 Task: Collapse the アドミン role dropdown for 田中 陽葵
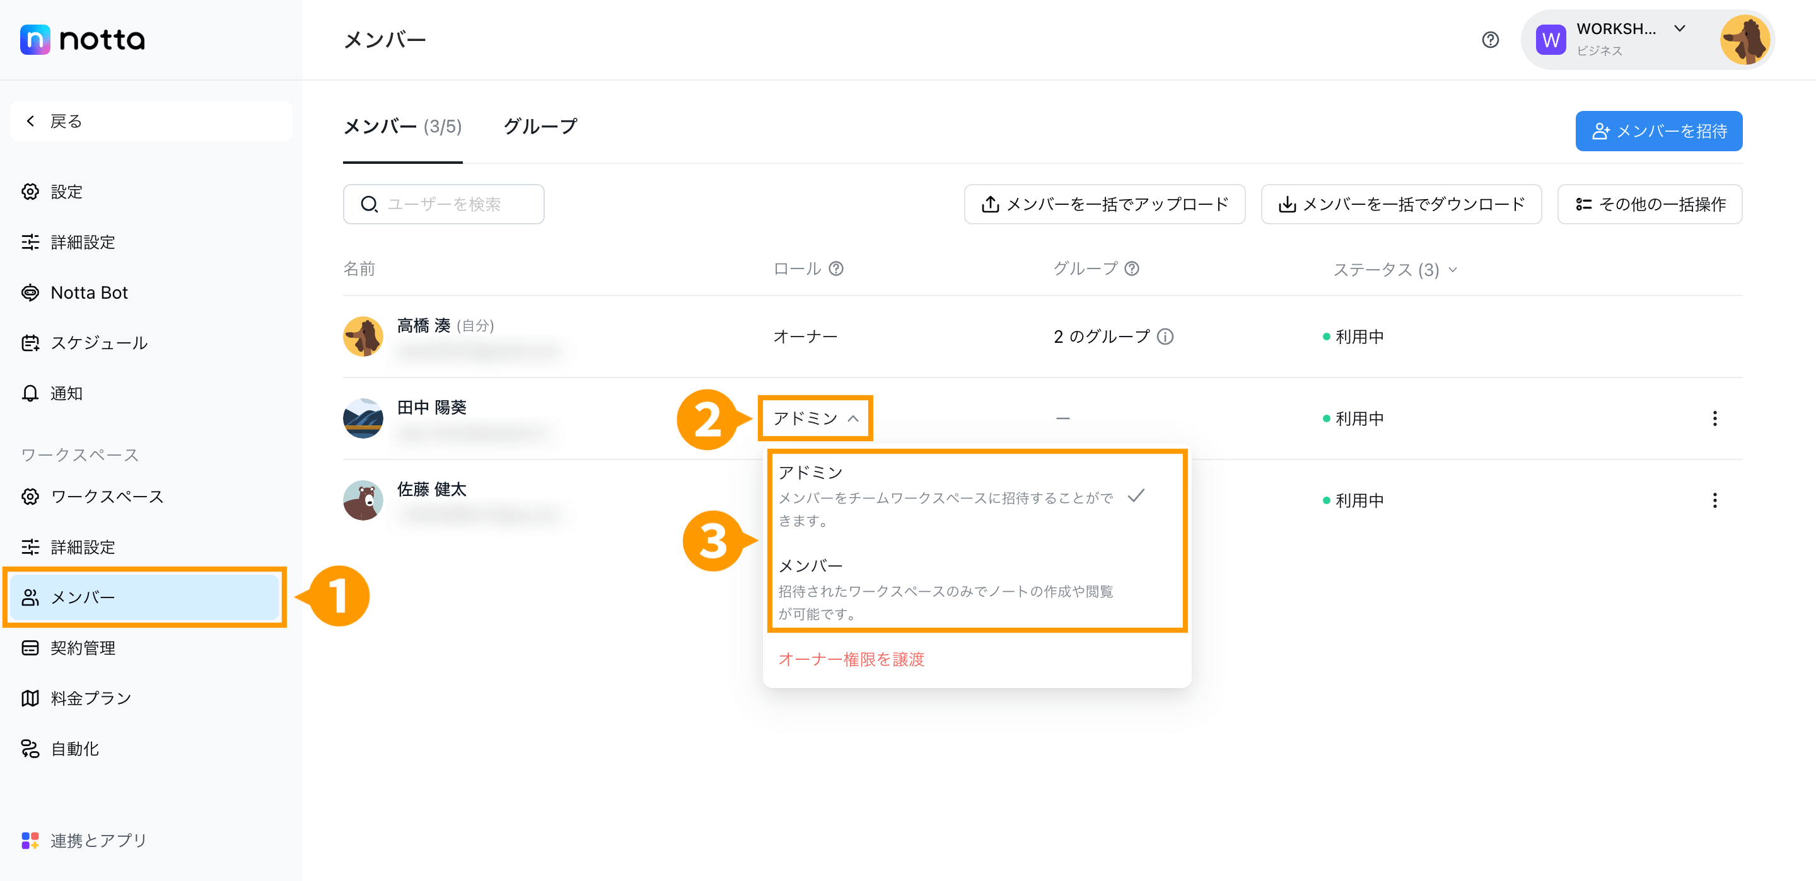[816, 418]
